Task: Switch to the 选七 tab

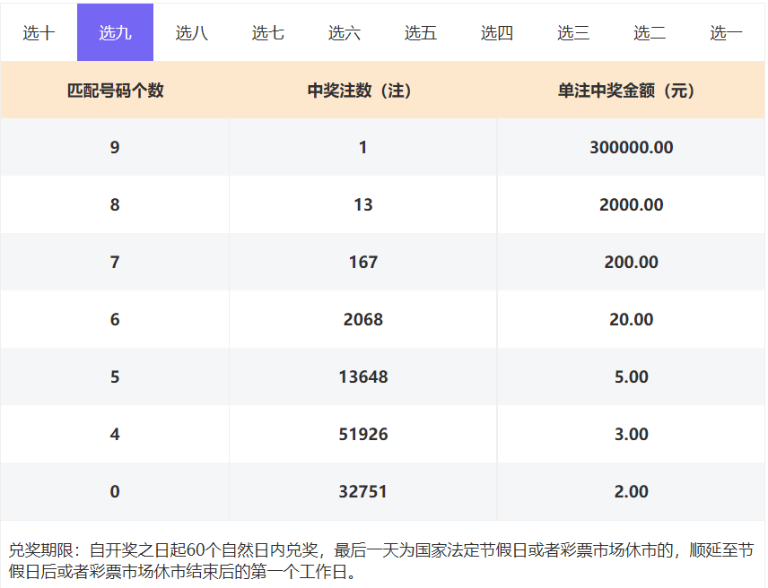Action: [267, 33]
